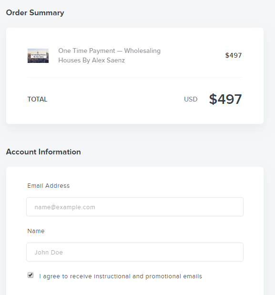
Task: Click the 'Email Address' field label
Action: point(49,186)
